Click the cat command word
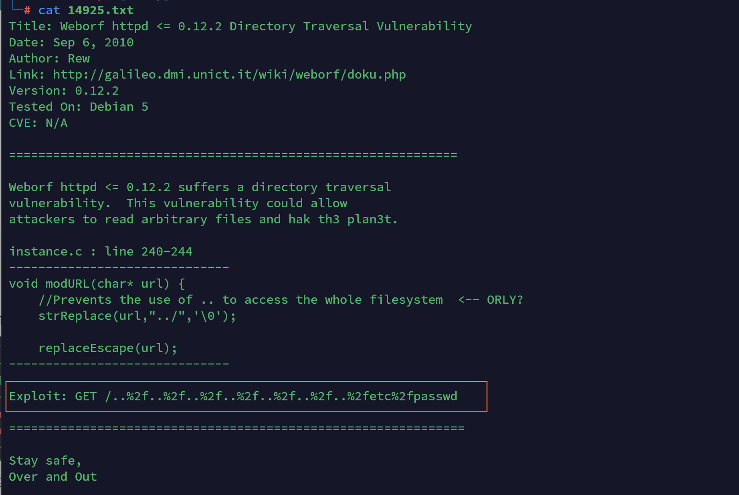Screen dimensions: 739x495 [49, 10]
